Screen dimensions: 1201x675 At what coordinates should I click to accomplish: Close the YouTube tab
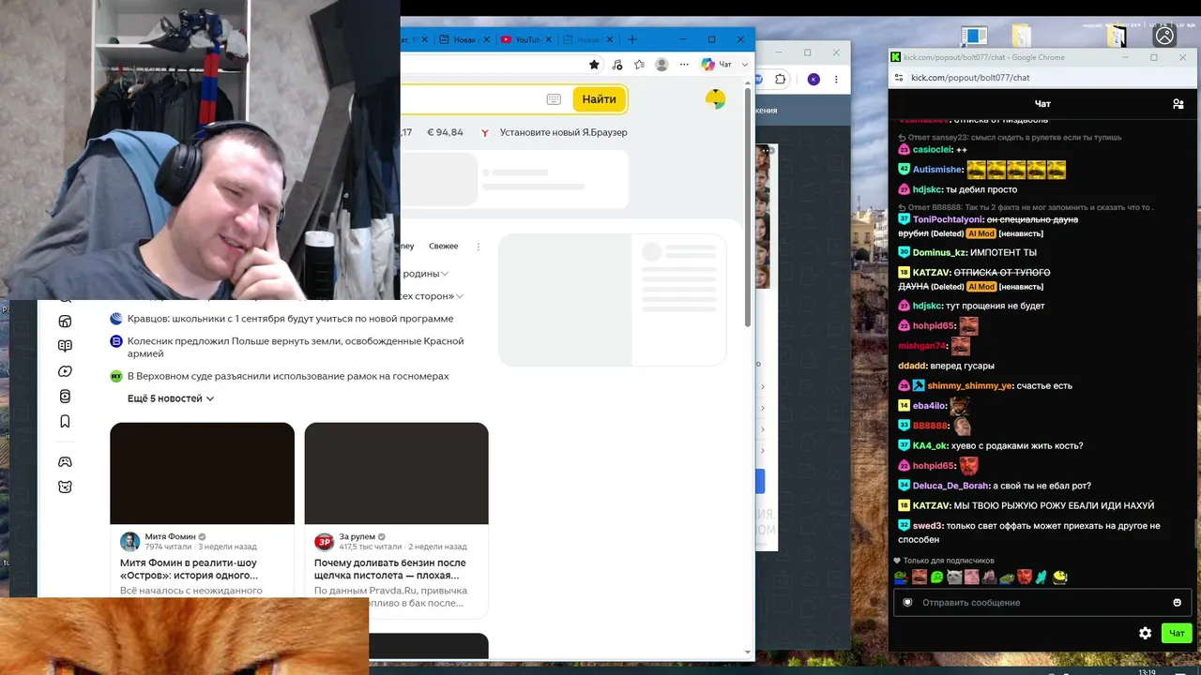point(550,39)
